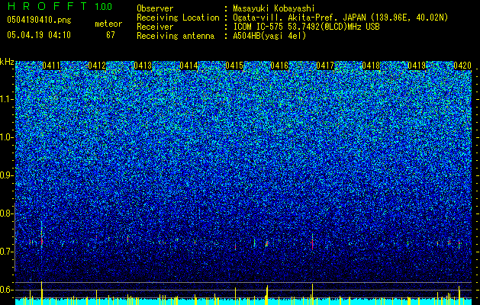Image resolution: width=480 pixels, height=305 pixels.
Task: Click the meteor count value 67
Action: (x=111, y=35)
